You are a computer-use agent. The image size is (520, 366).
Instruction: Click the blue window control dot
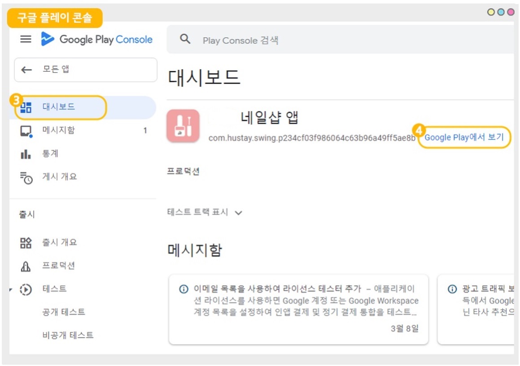pyautogui.click(x=501, y=12)
